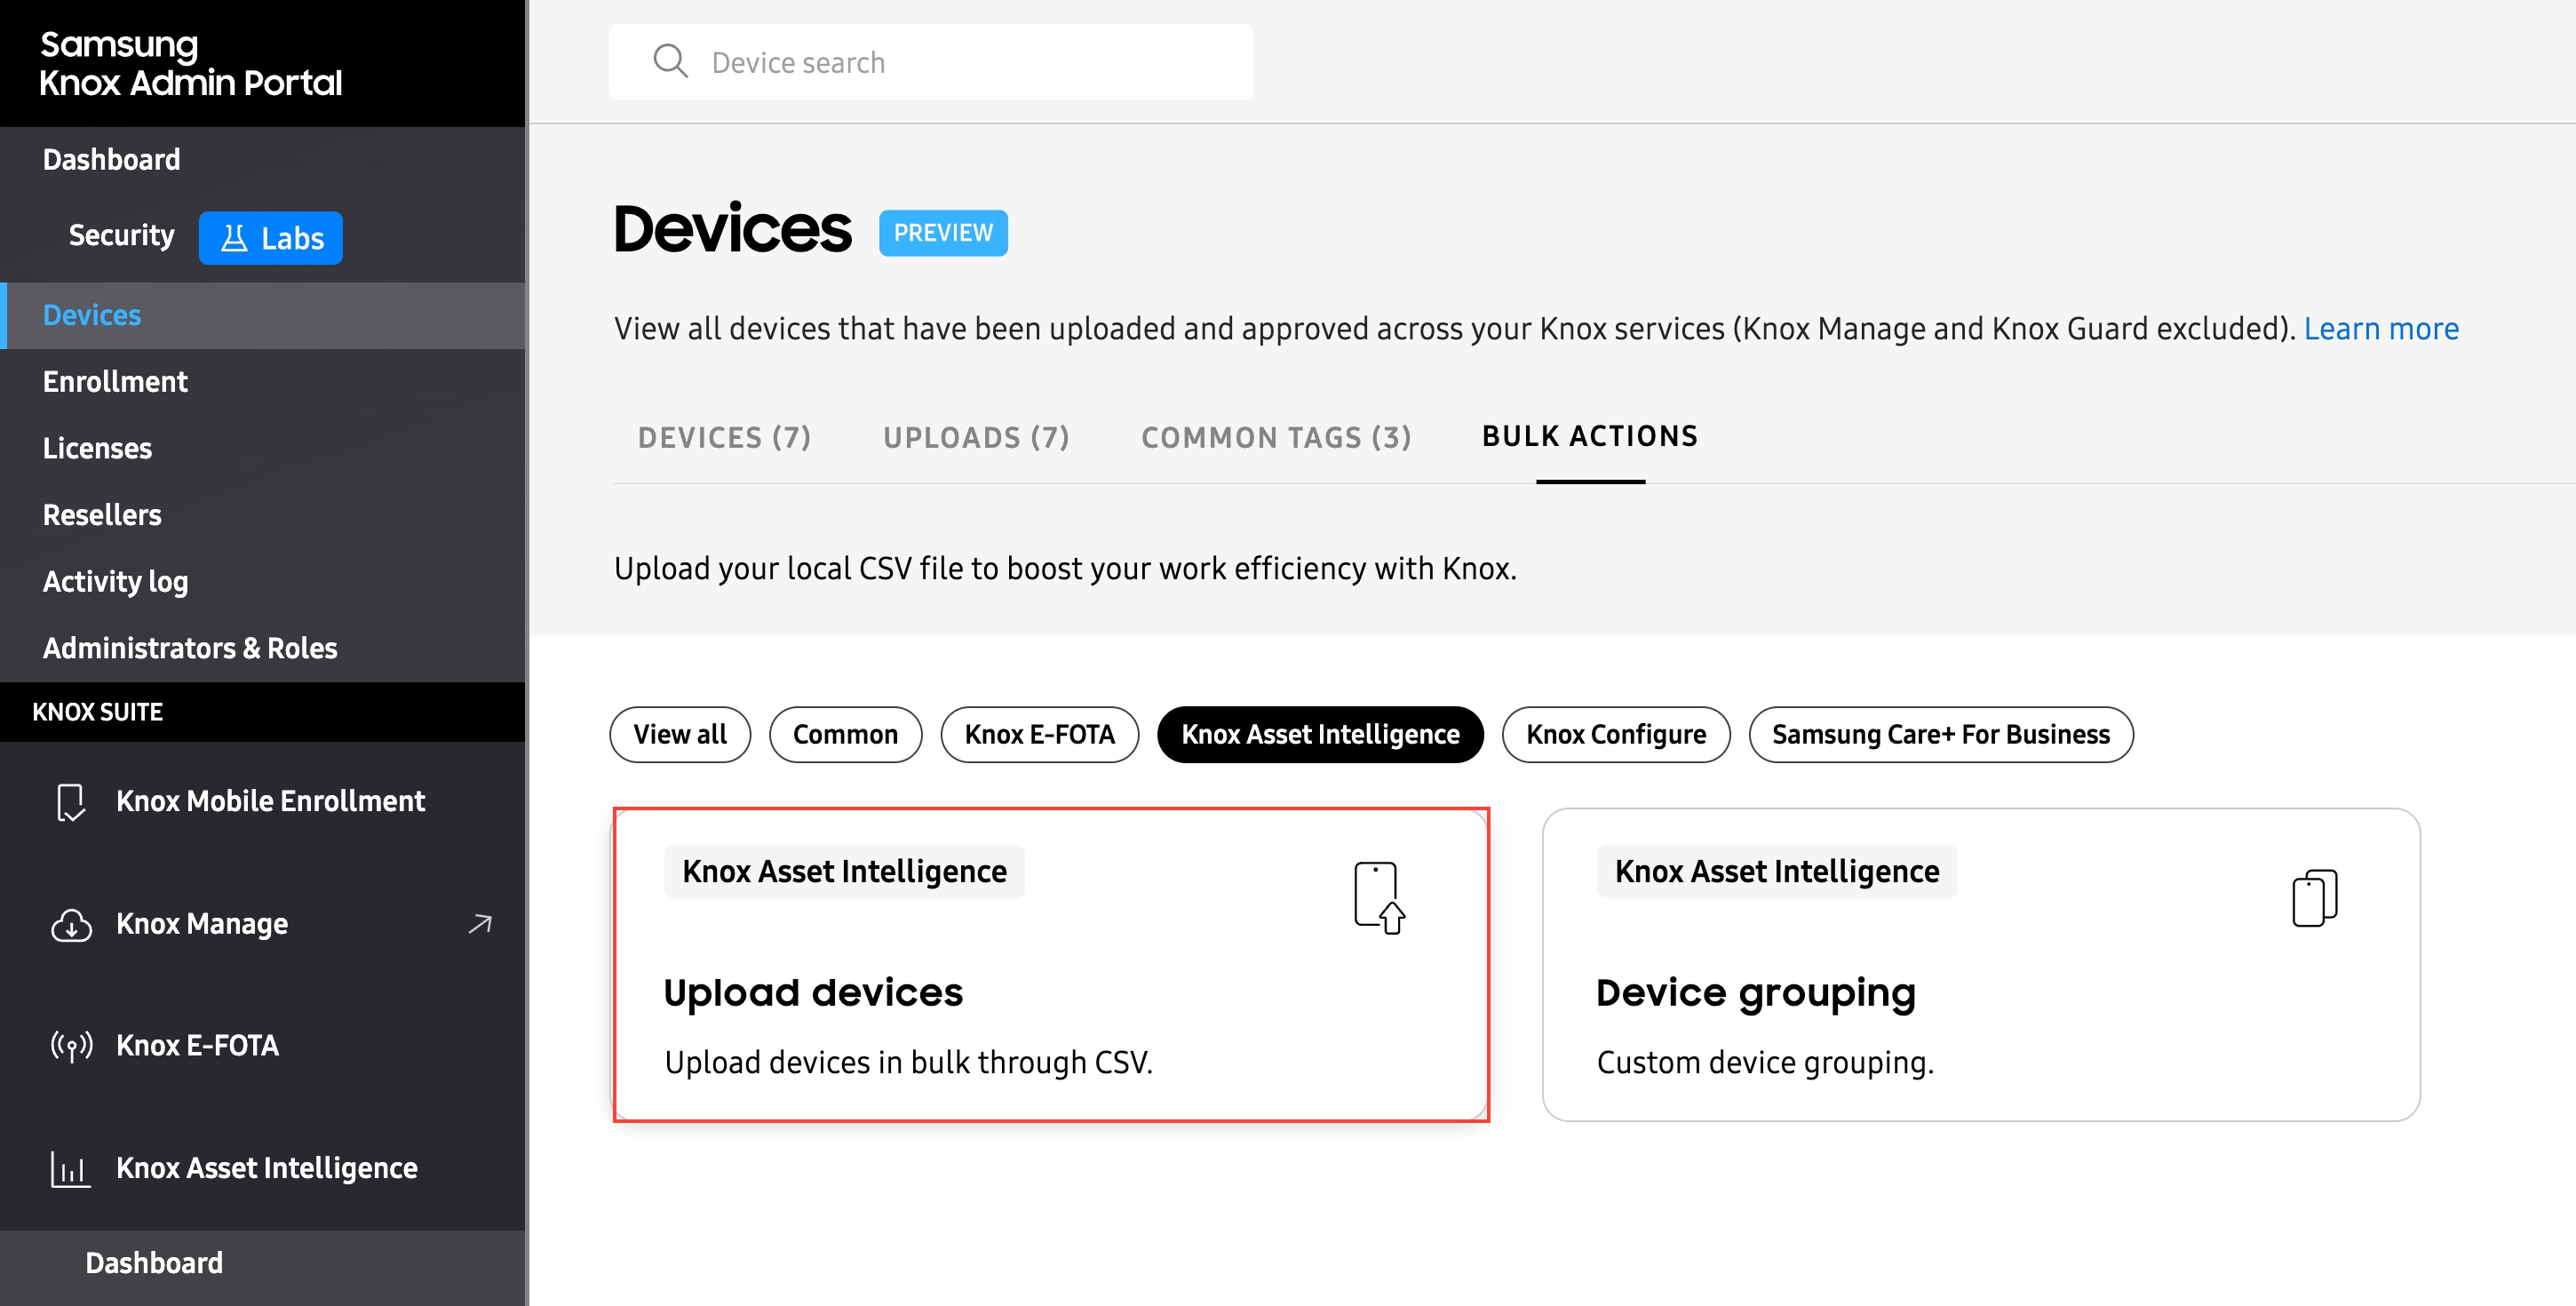Click the Upload devices phone-arrow icon
This screenshot has width=2576, height=1306.
[x=1379, y=897]
